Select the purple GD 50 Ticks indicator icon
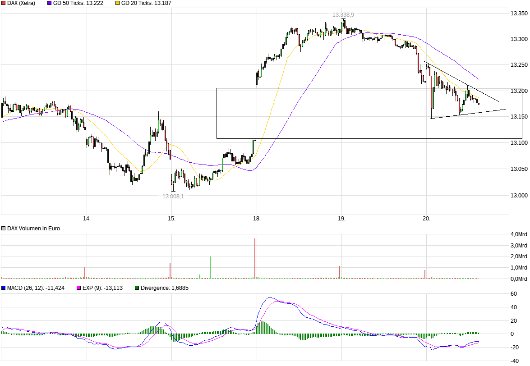530x366 pixels. point(49,4)
